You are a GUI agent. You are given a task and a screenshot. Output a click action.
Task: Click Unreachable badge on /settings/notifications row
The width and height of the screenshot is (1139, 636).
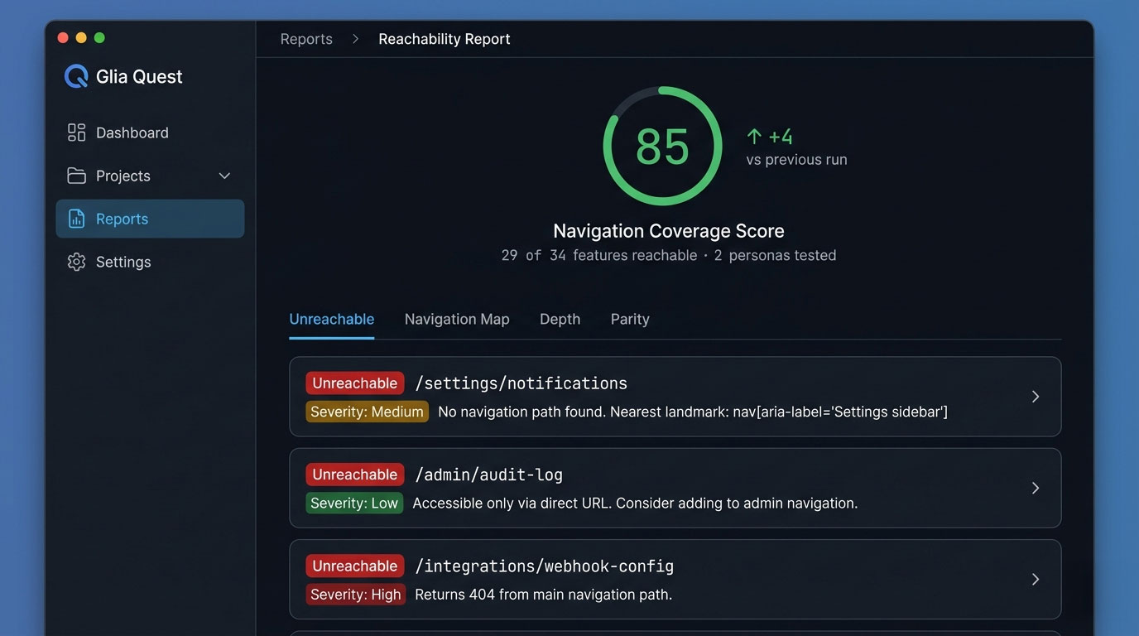coord(355,383)
